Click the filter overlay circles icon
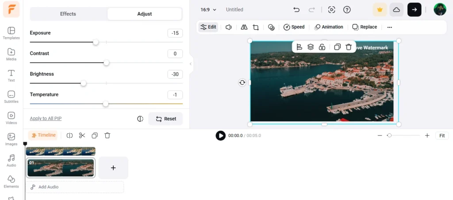 [x=271, y=27]
